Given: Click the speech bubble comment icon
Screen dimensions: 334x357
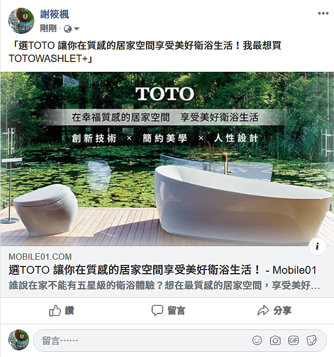Looking at the screenshot, I should (x=157, y=310).
